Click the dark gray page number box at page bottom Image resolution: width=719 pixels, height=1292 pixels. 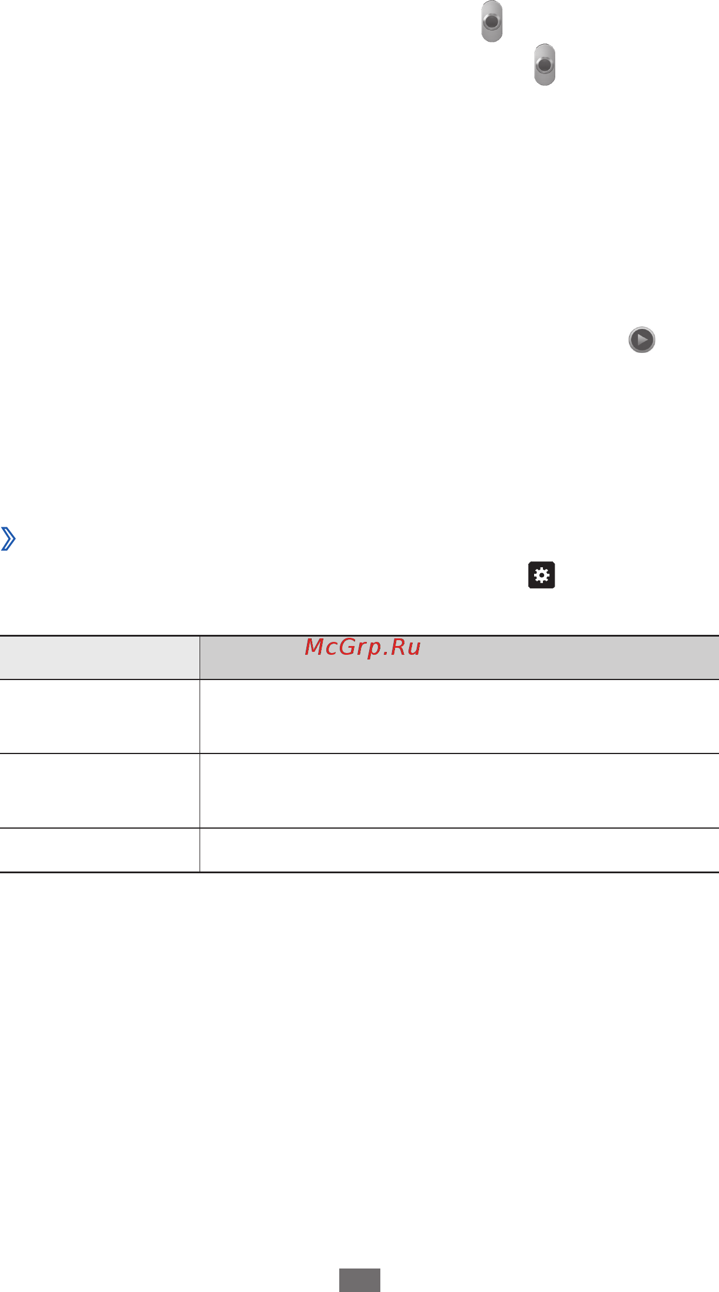click(x=360, y=1280)
